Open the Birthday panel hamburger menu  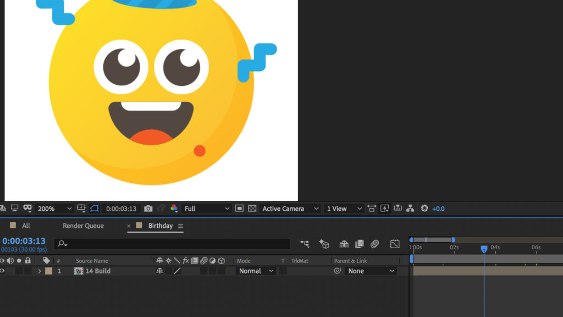tap(180, 226)
